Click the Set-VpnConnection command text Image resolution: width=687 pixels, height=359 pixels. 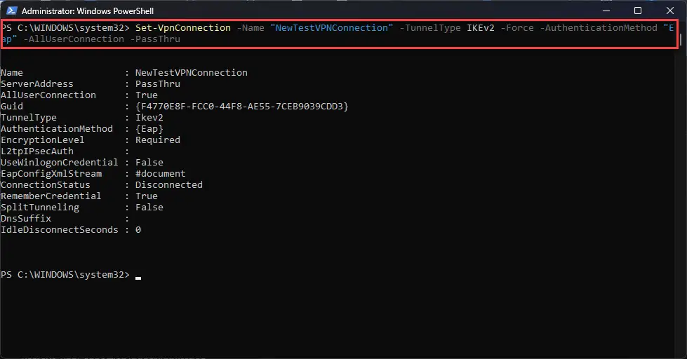[x=182, y=27]
